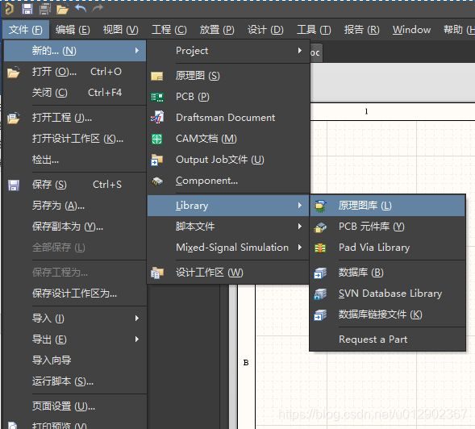
Task: Create new CAM文档 (M)
Action: coord(228,139)
